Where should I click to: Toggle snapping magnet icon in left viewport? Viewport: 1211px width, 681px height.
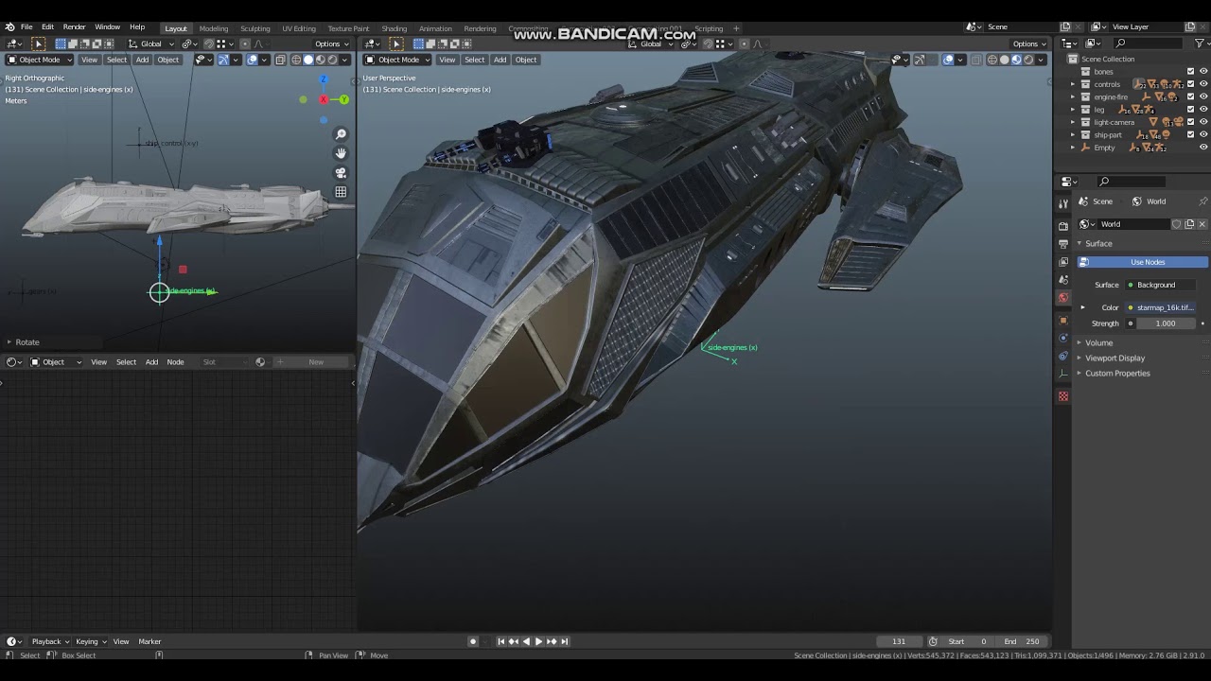click(208, 44)
